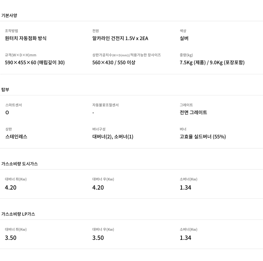The image size is (263, 261).
Task: Click the 대버너(2), 소버너(1) value
Action: point(113,137)
